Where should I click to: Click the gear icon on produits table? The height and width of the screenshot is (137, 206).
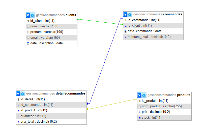click(144, 95)
